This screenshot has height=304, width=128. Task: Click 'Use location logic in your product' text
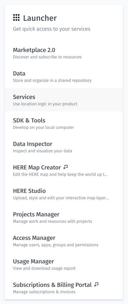[x=45, y=104]
